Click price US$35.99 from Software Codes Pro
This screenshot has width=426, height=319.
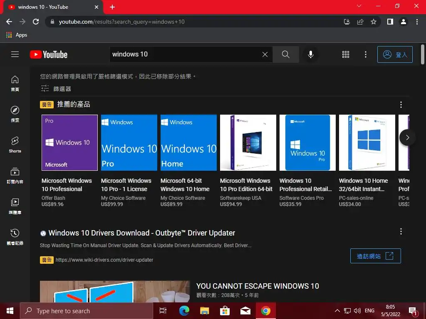(x=290, y=204)
